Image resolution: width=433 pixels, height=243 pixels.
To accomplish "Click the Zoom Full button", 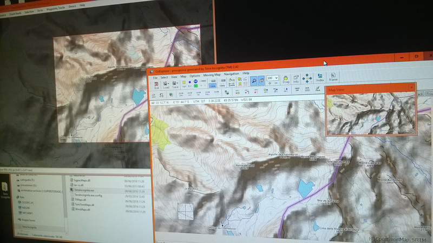I will coord(207,94).
